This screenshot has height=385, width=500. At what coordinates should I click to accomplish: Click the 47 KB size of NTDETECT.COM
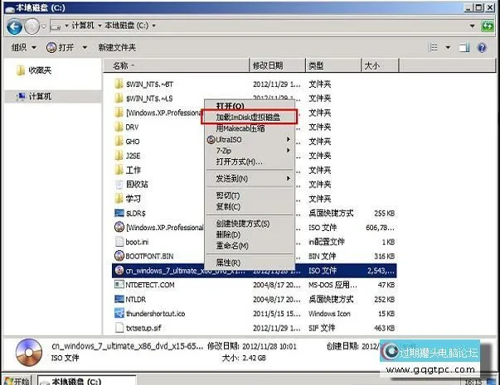(x=386, y=285)
